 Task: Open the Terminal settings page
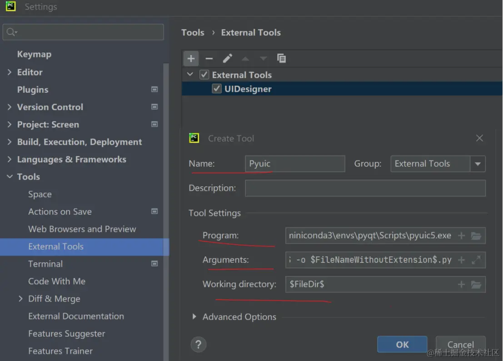pyautogui.click(x=45, y=264)
